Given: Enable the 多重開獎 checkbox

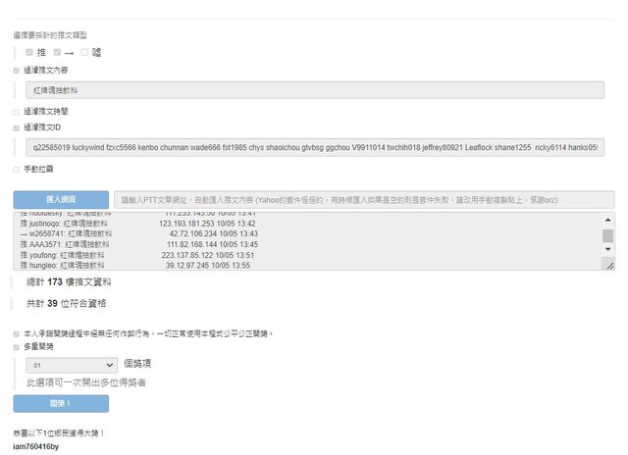Looking at the screenshot, I should 17,346.
